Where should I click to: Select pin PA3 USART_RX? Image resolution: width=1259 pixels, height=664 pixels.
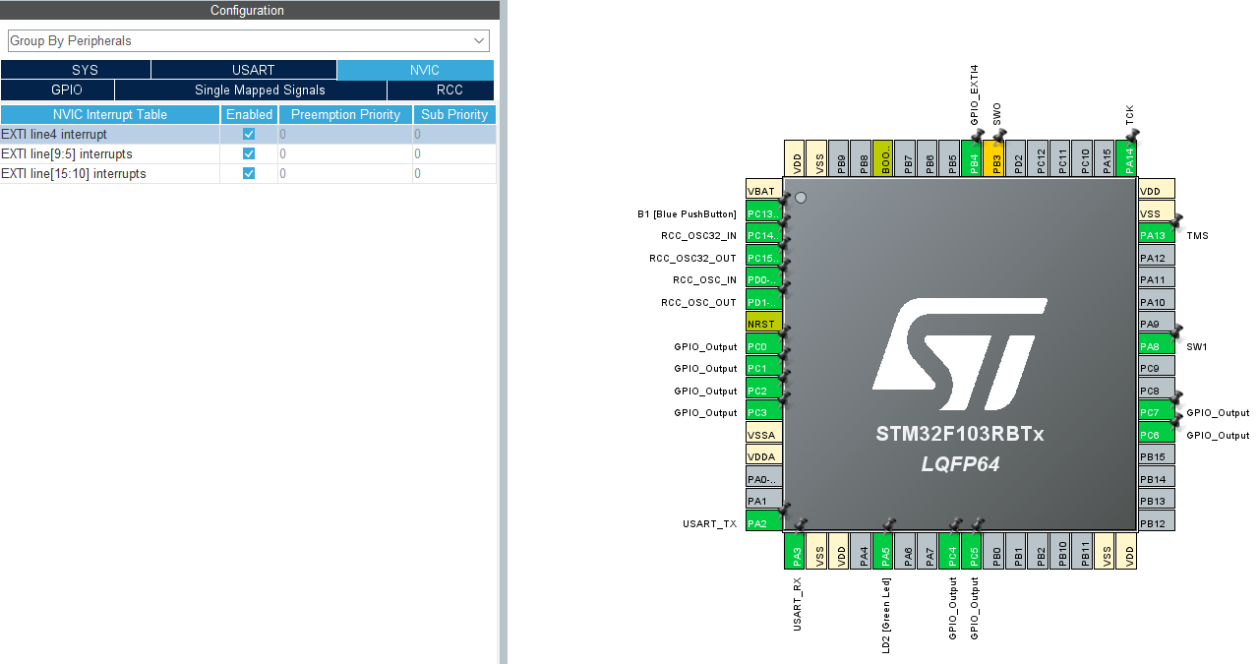pyautogui.click(x=796, y=551)
